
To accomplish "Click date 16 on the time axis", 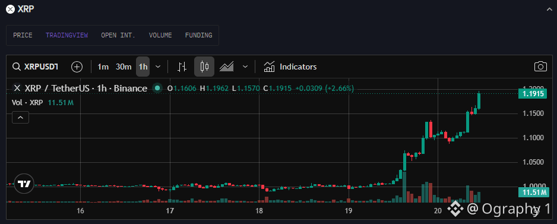I will (x=80, y=211).
